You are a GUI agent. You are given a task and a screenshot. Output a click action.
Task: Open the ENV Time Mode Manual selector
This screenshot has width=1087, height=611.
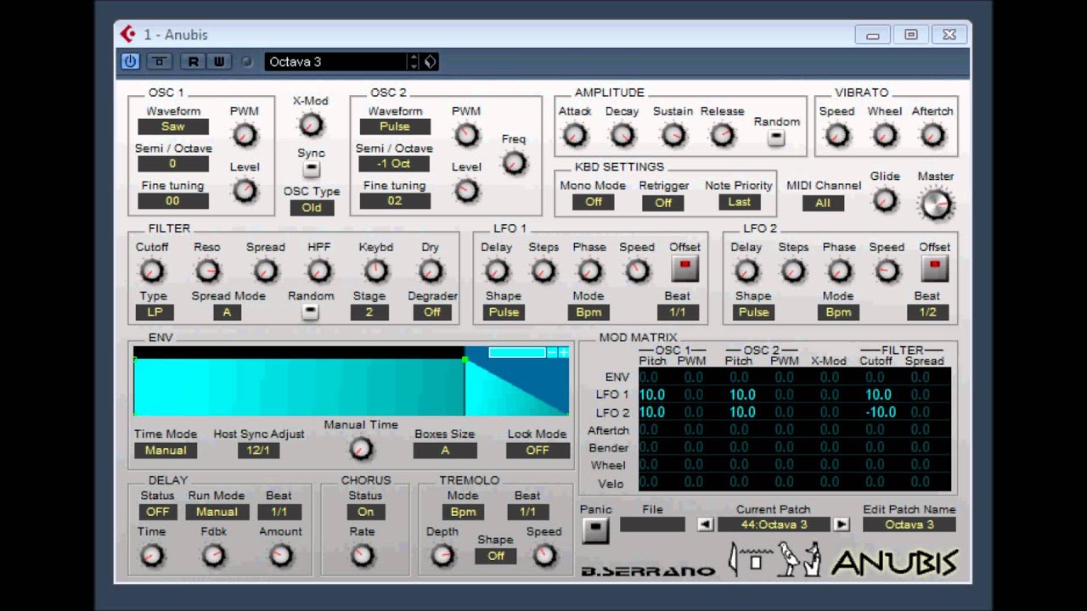(x=166, y=450)
